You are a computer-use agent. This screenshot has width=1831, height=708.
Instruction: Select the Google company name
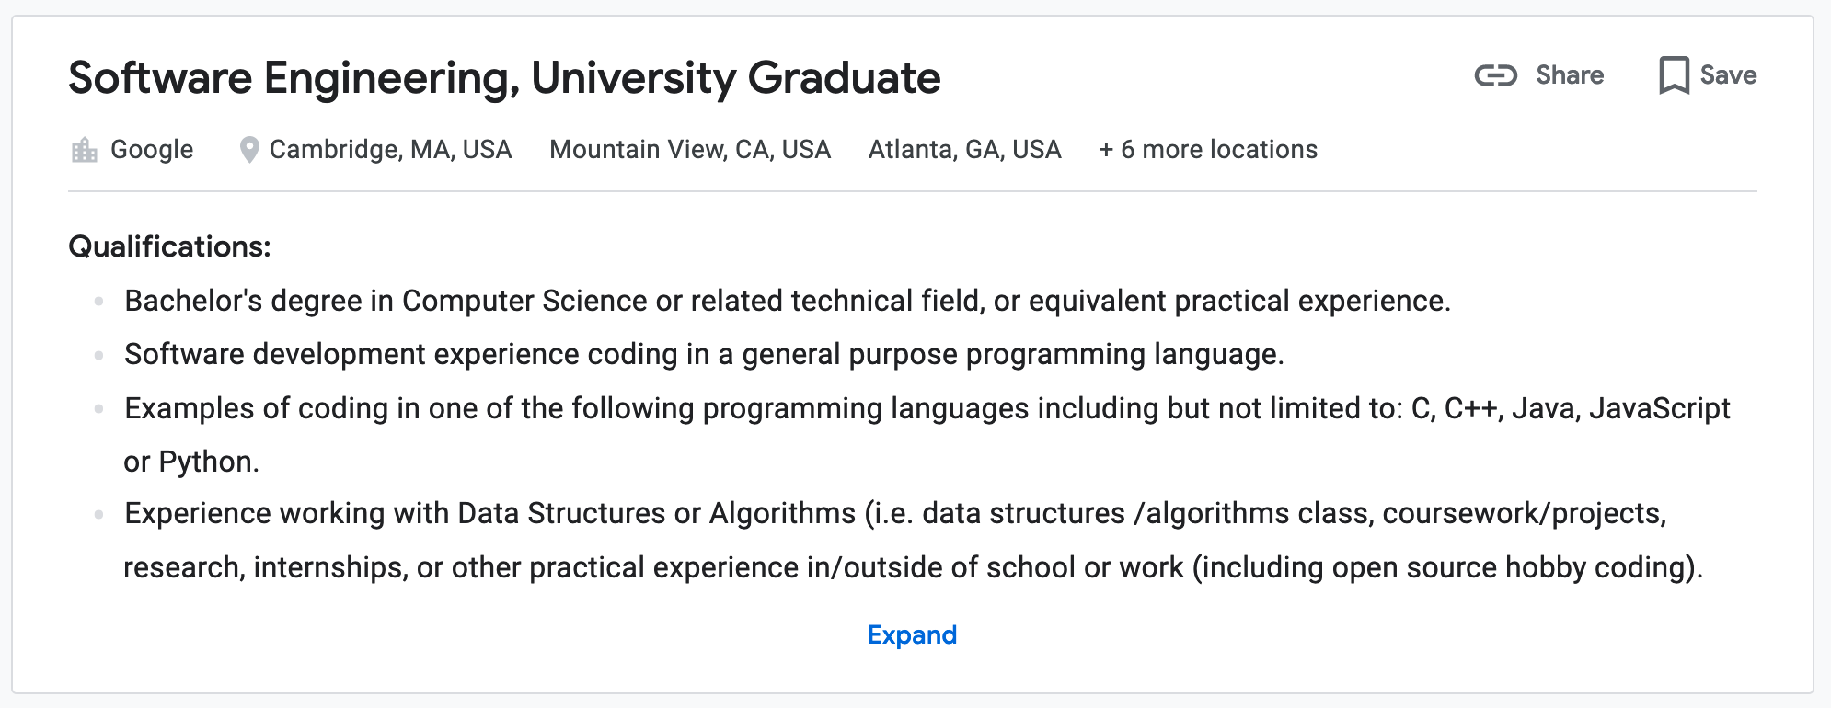(152, 150)
